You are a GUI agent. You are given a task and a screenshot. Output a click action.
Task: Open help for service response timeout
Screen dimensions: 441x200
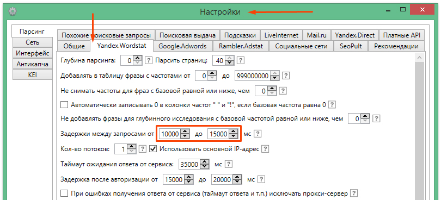coord(229,164)
